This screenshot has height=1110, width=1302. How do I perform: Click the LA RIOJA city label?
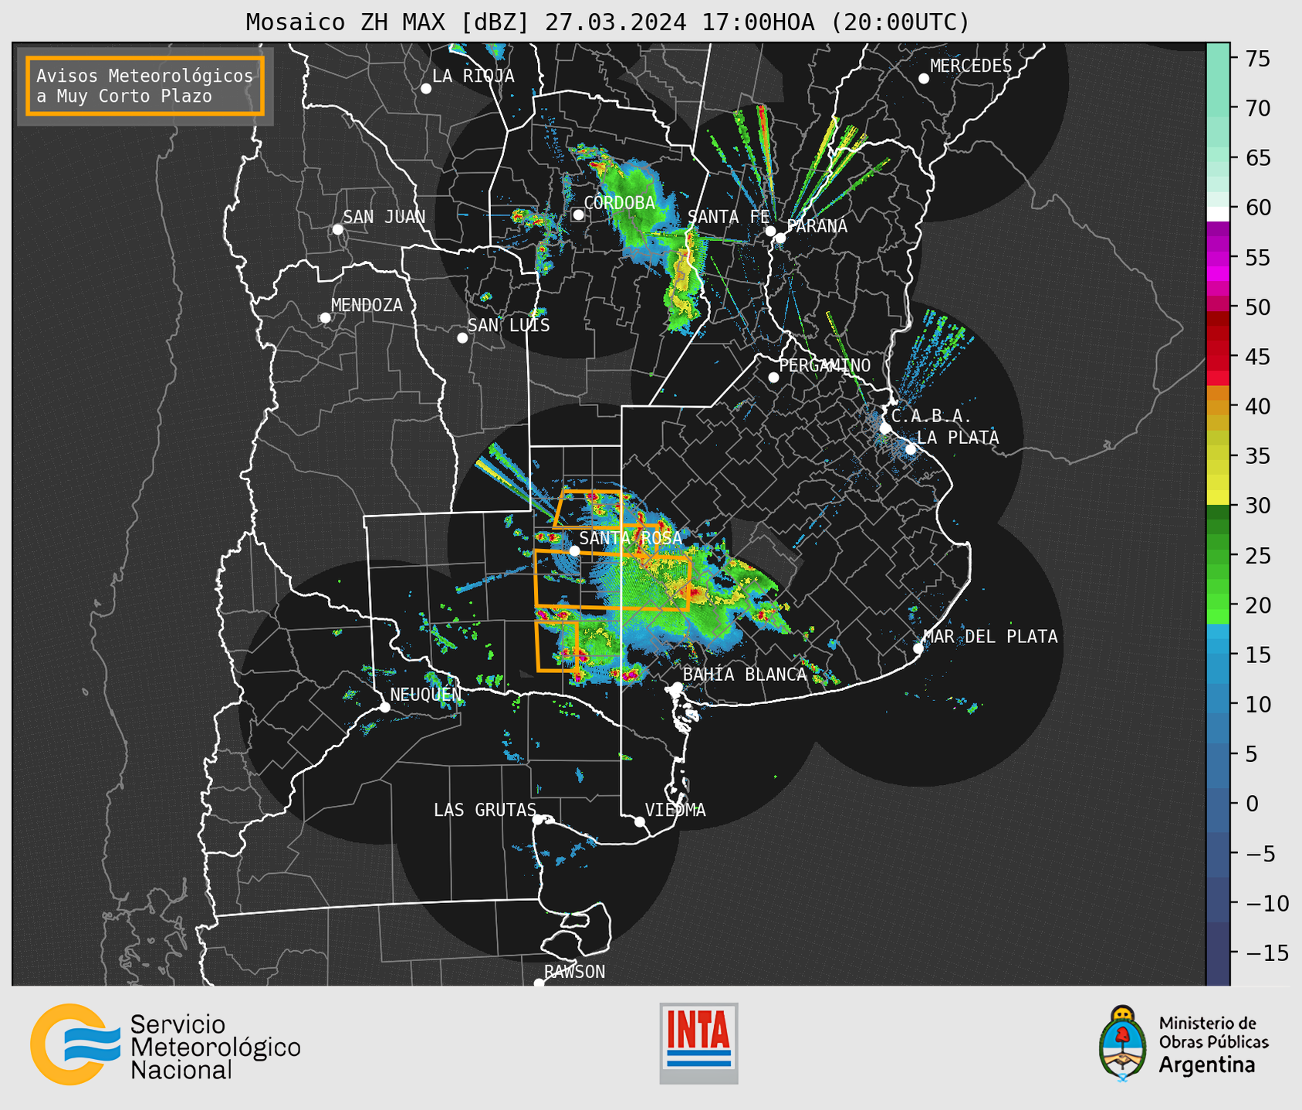click(x=473, y=76)
